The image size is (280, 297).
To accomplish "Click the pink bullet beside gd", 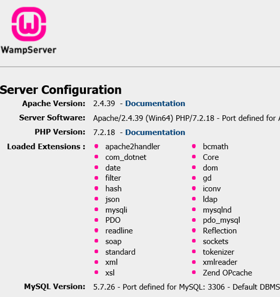I will tap(194, 178).
